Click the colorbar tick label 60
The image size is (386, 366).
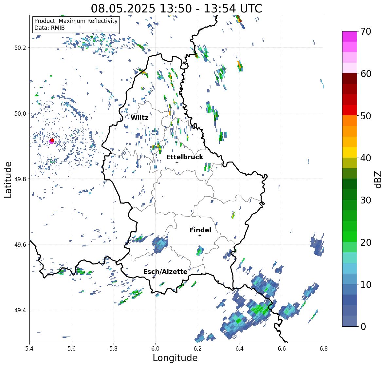pyautogui.click(x=366, y=74)
